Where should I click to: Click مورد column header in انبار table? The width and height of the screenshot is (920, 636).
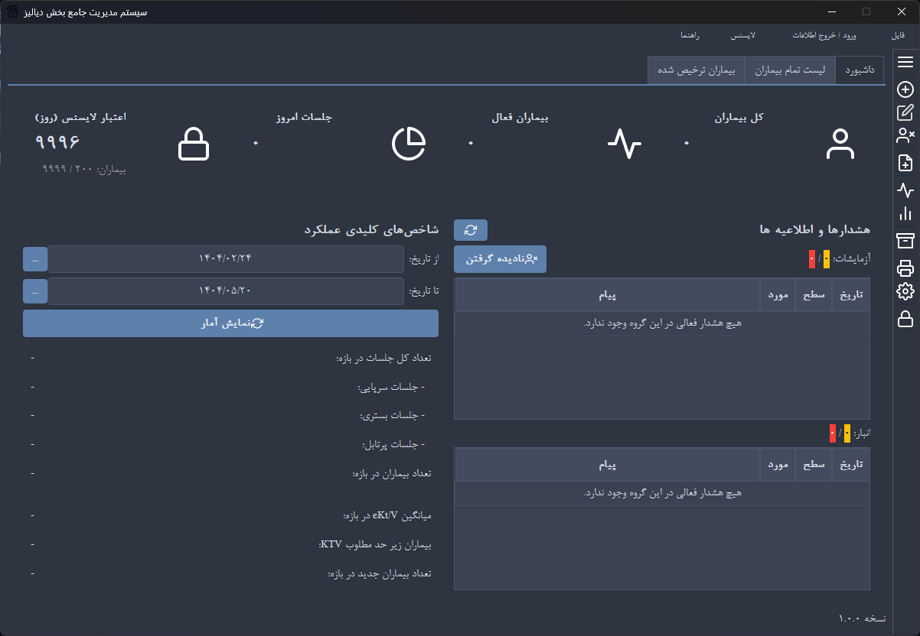pyautogui.click(x=778, y=465)
